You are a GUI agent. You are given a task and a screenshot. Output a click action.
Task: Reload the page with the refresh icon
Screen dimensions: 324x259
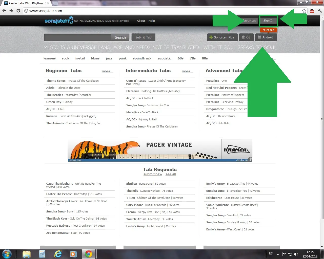click(18, 11)
